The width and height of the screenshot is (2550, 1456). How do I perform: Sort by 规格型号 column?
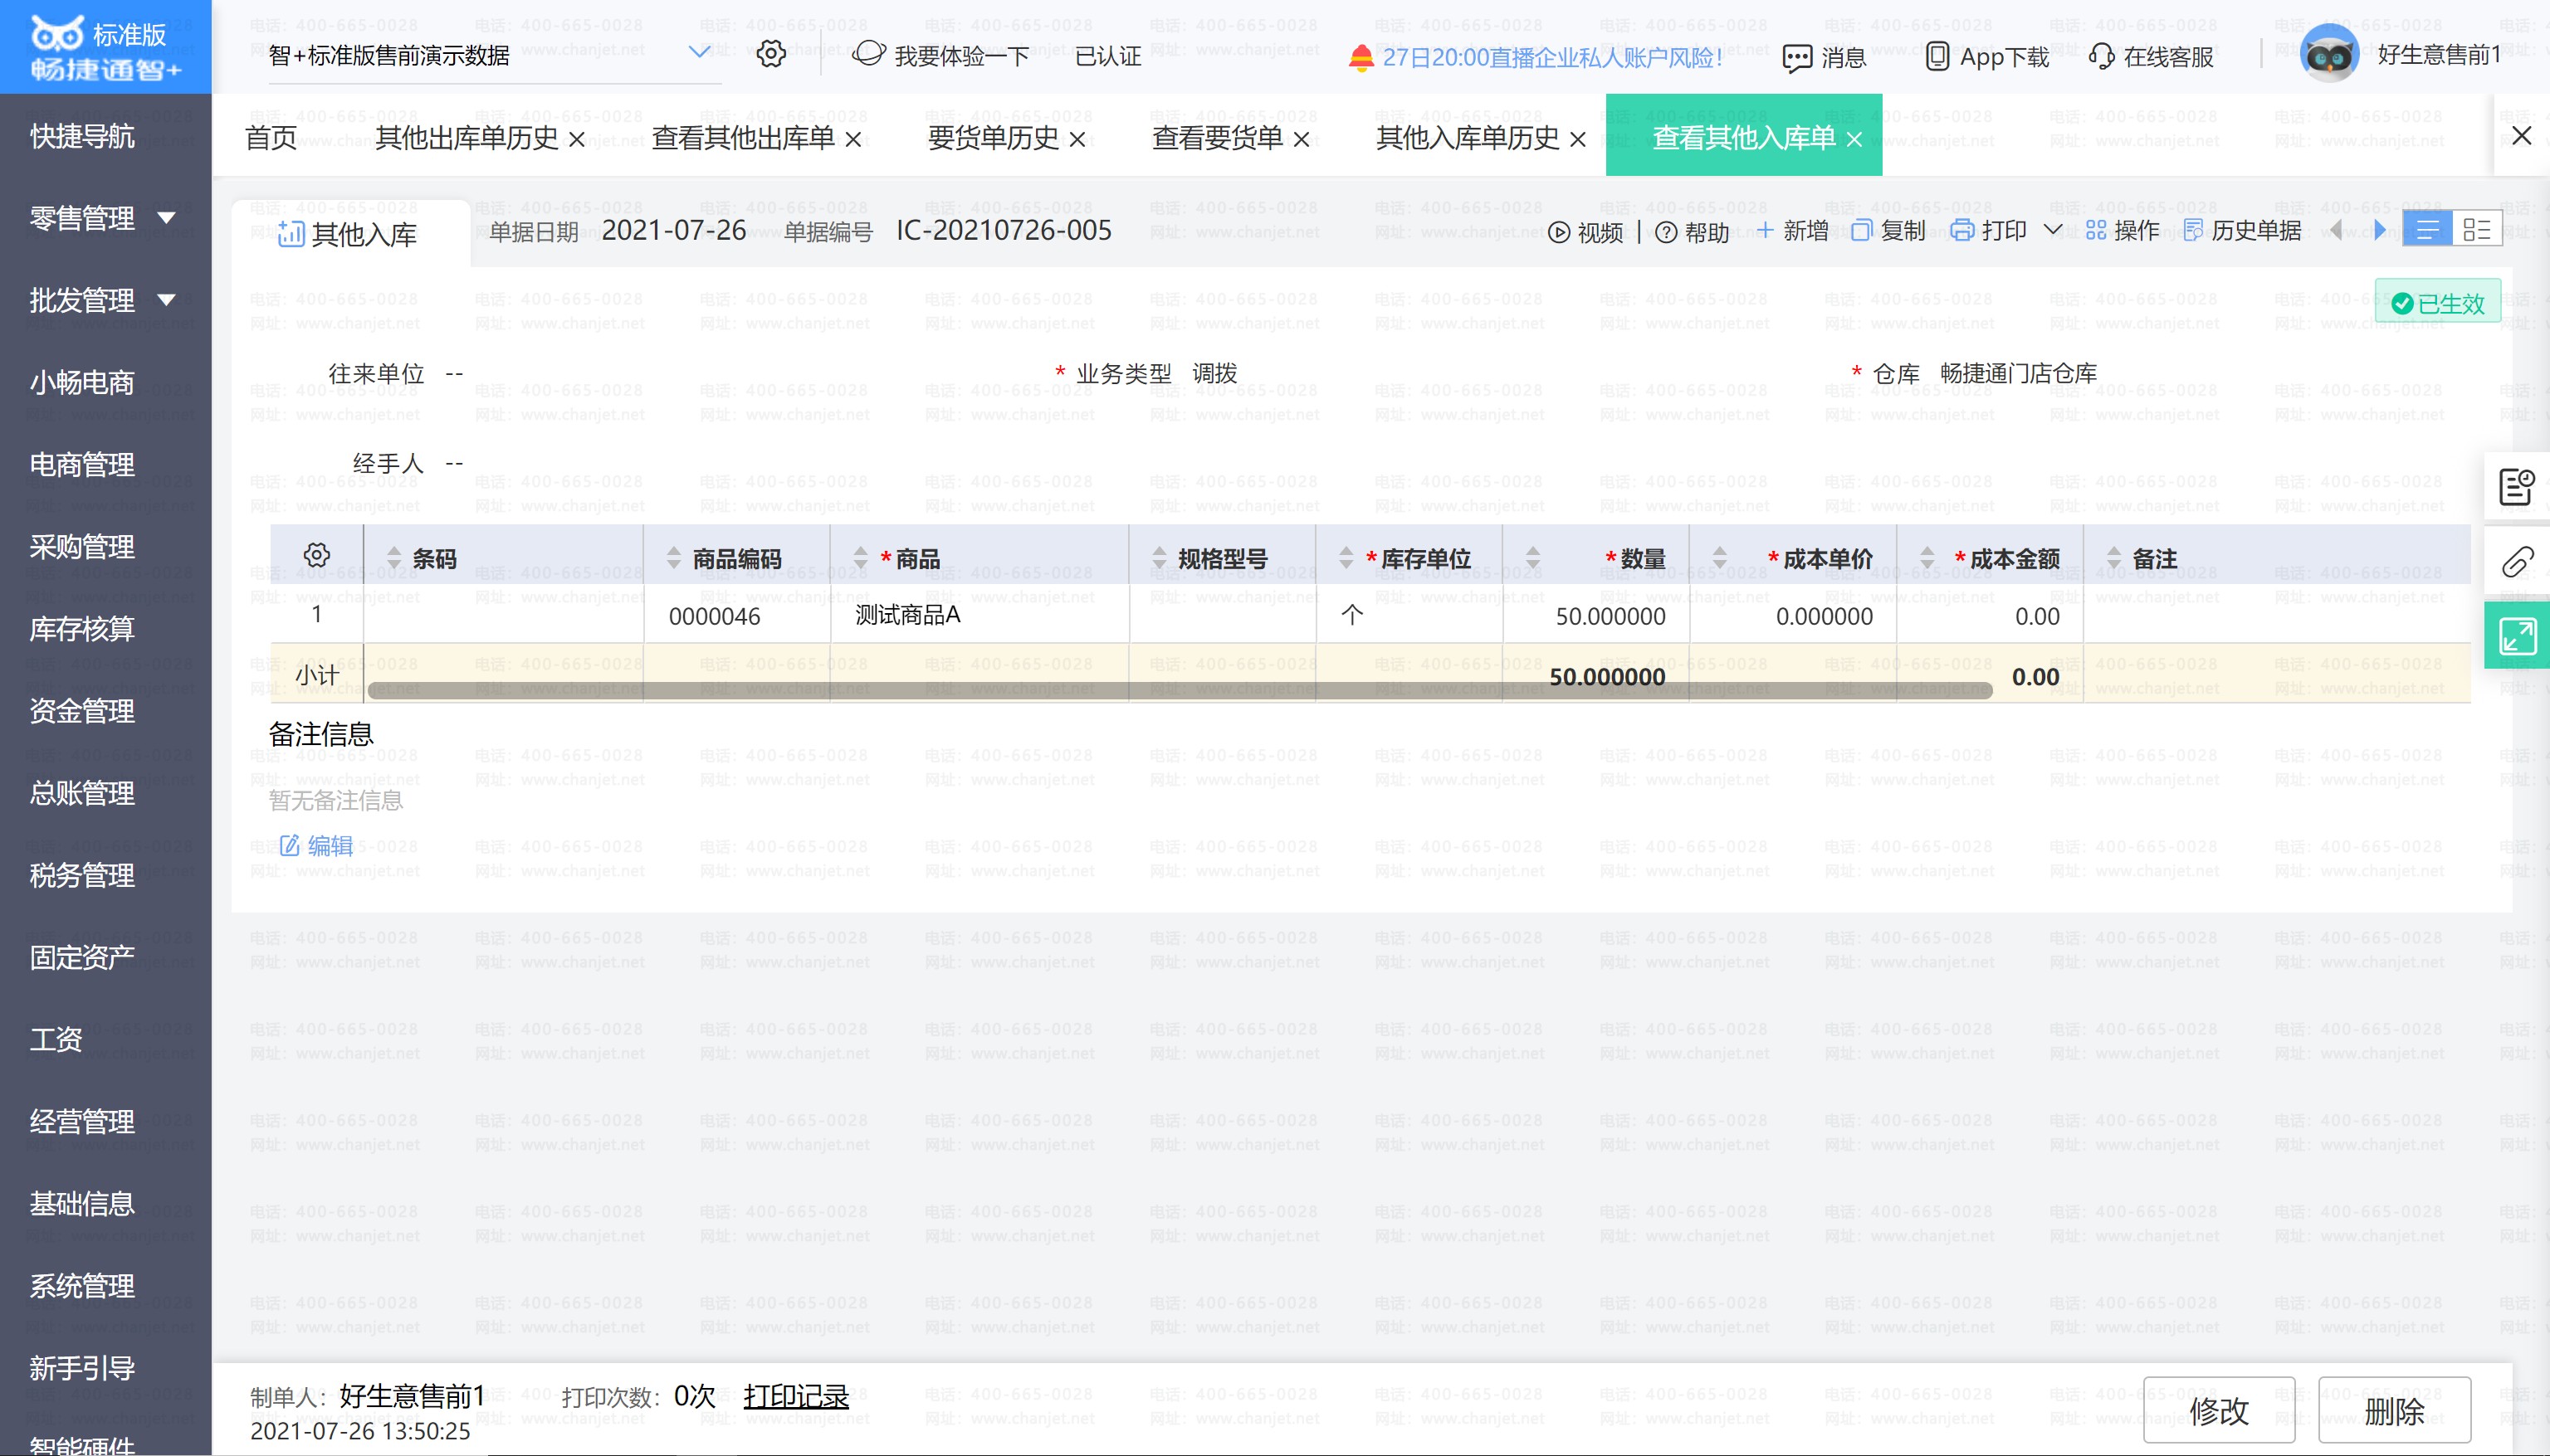point(1160,558)
